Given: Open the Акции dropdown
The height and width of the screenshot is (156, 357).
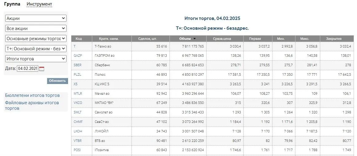Looking at the screenshot, I should (36, 18).
